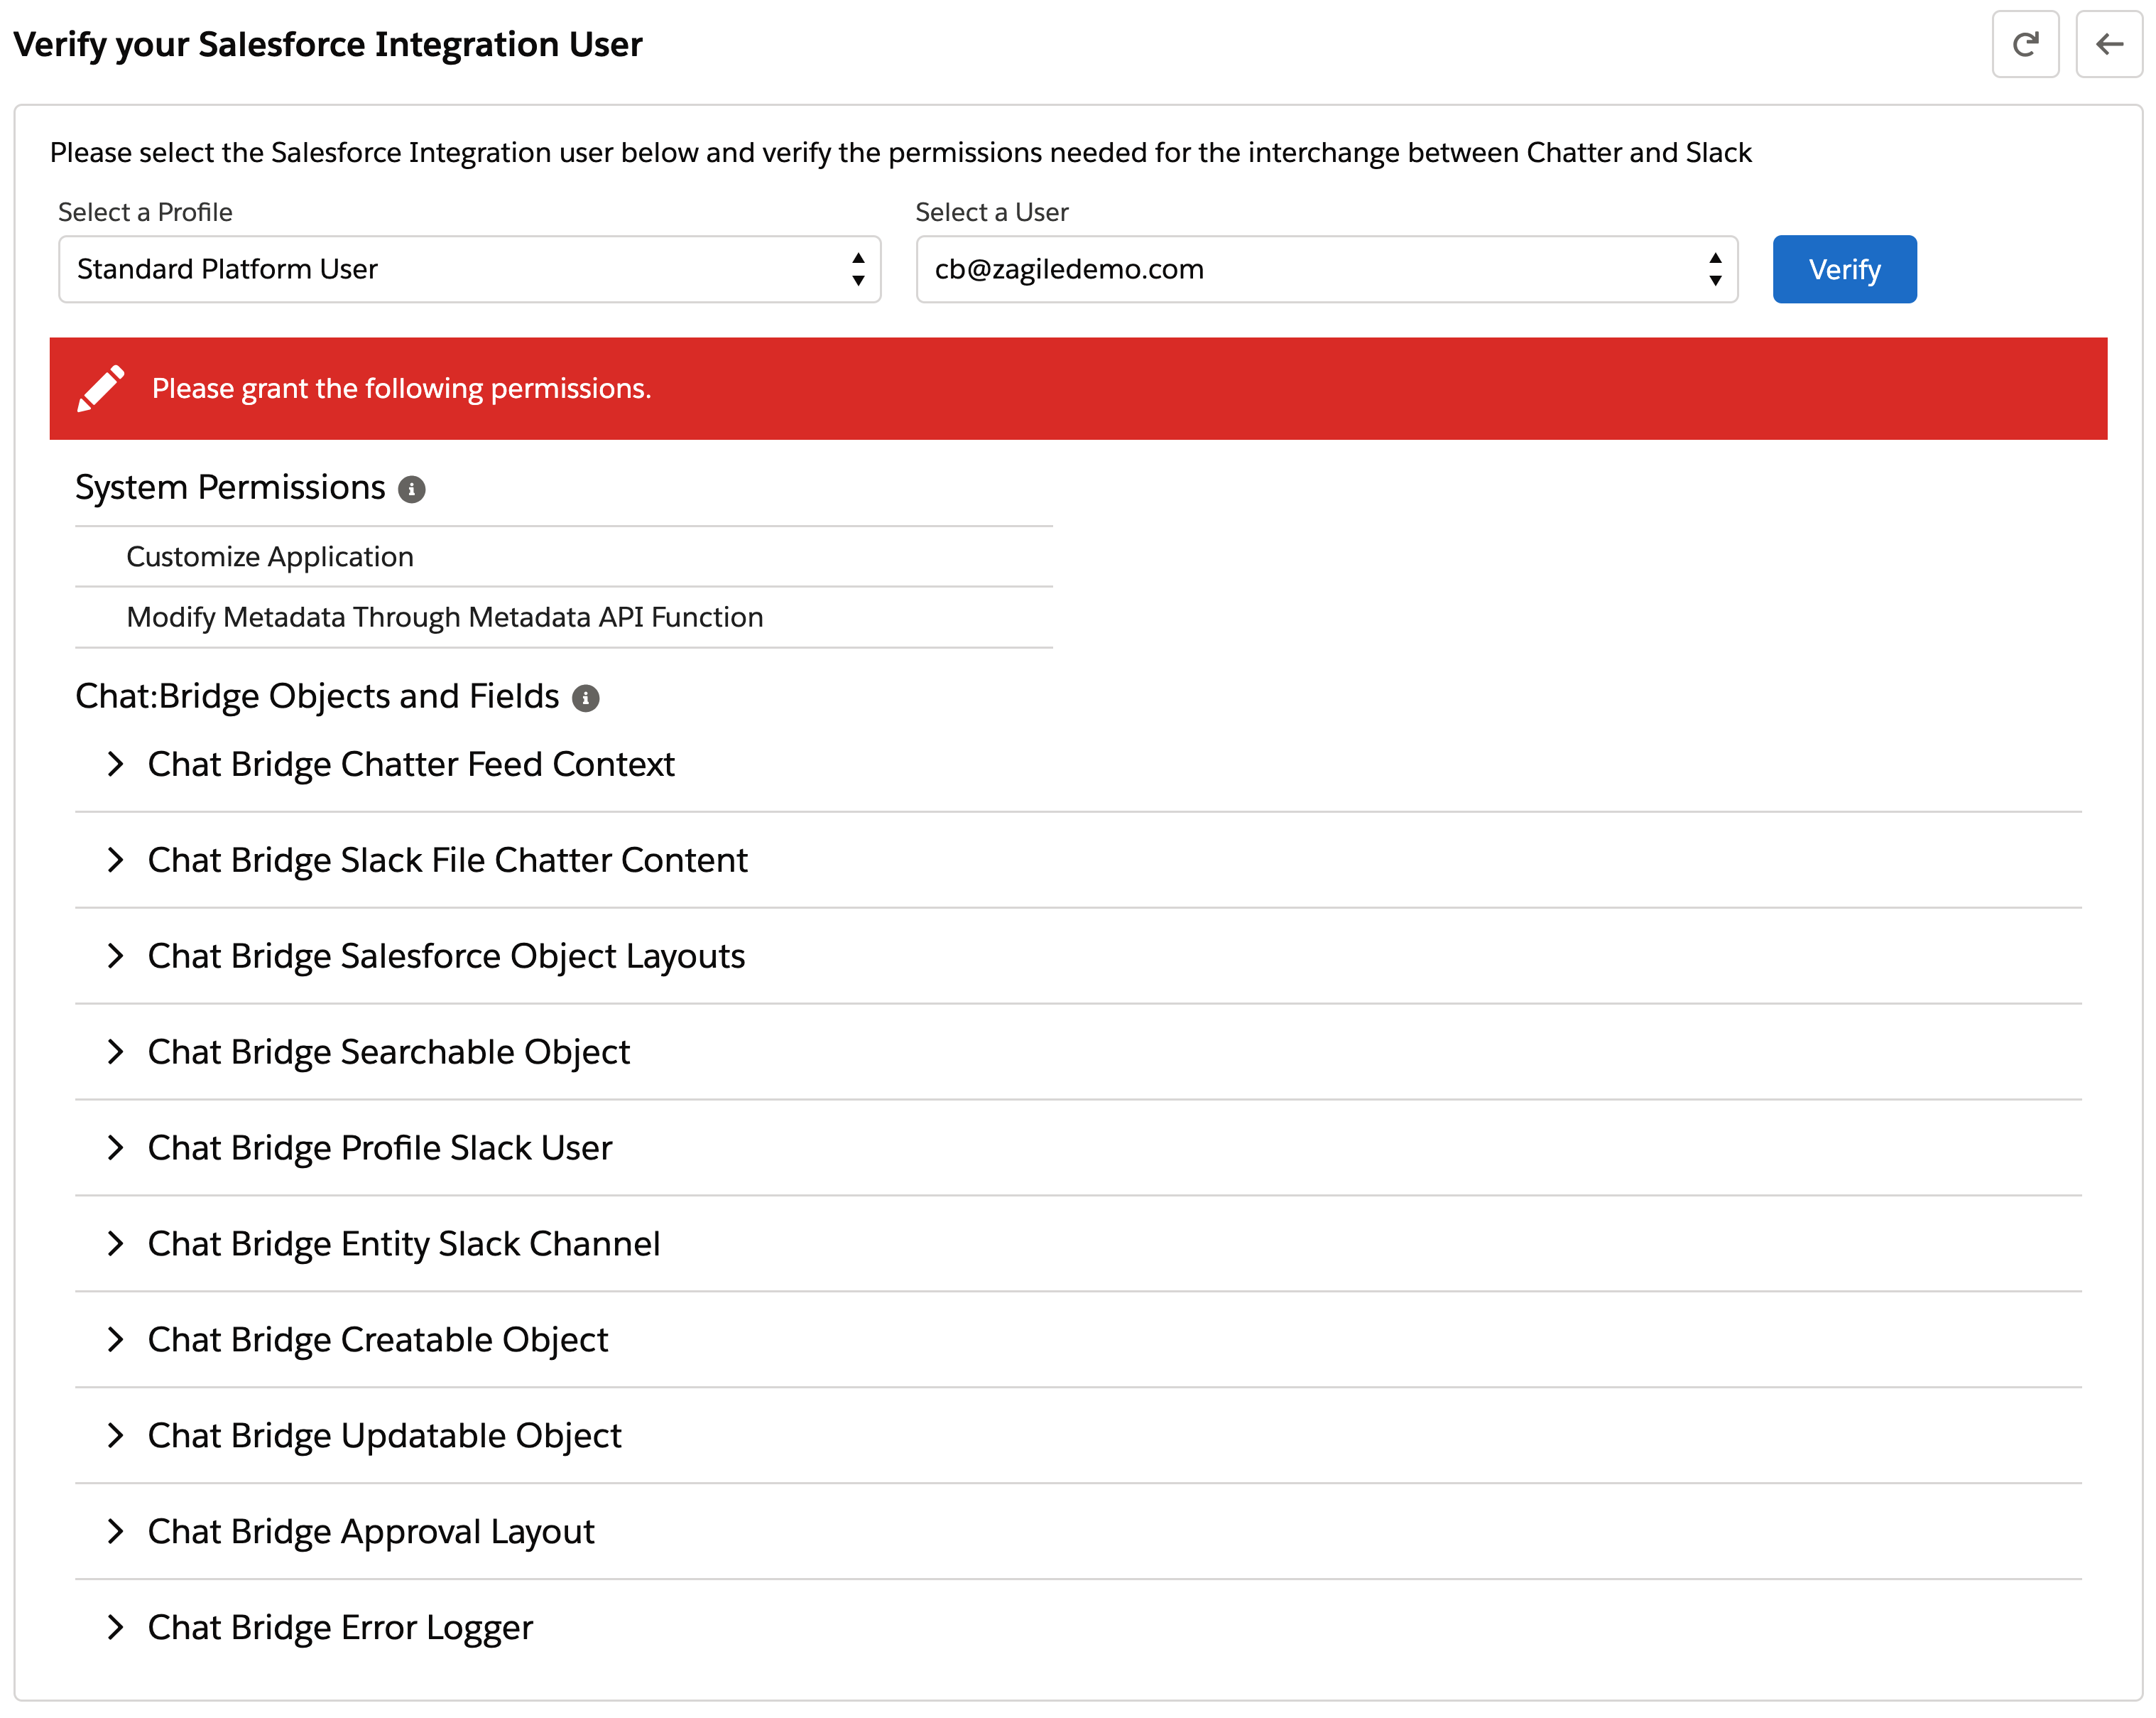
Task: Expand Chat Bridge Salesforce Object Layouts section
Action: [116, 956]
